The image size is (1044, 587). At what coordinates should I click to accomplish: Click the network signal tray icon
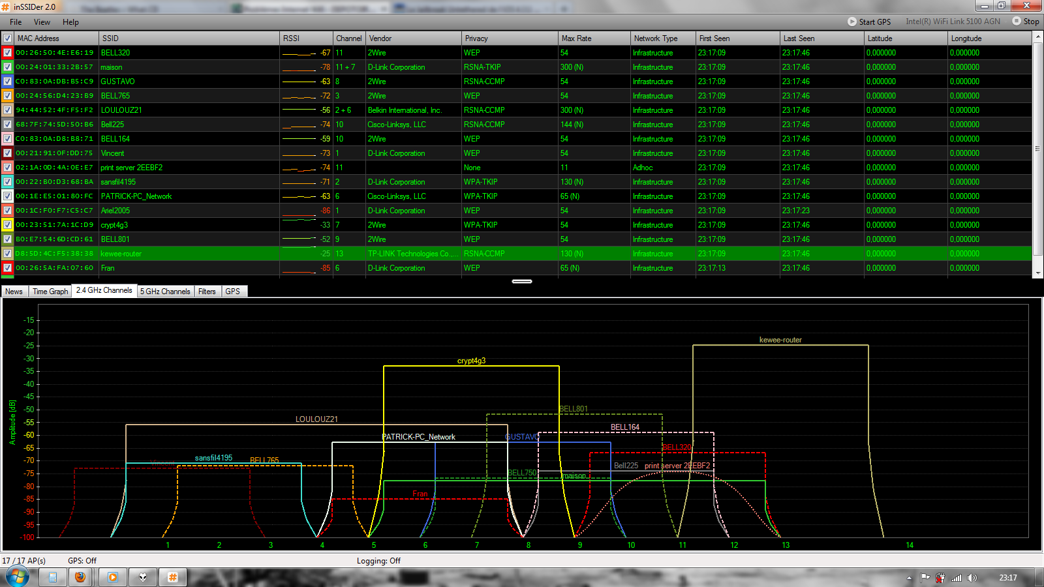tap(957, 578)
